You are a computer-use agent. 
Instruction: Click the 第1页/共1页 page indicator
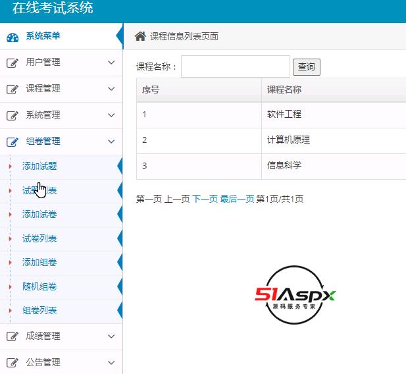point(280,199)
